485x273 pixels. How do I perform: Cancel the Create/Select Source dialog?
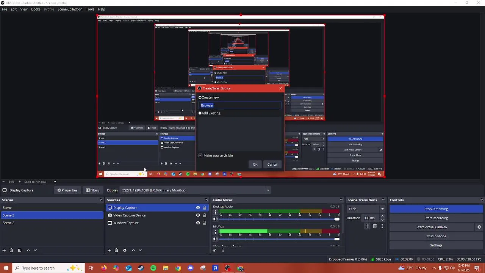click(272, 165)
